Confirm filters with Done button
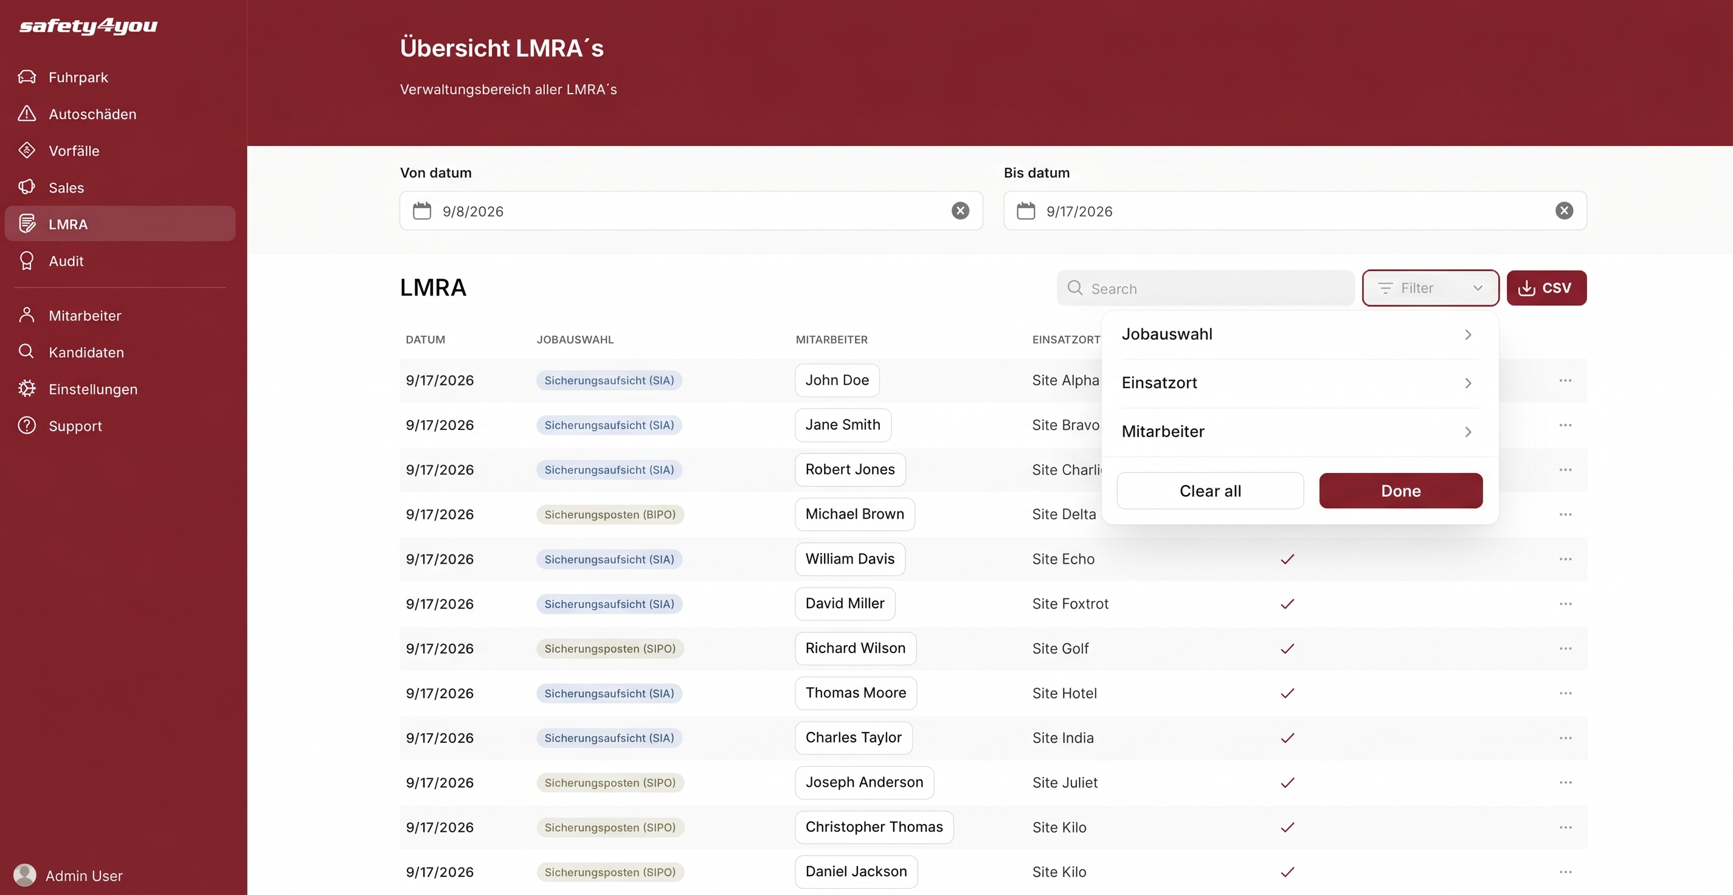 click(x=1400, y=491)
